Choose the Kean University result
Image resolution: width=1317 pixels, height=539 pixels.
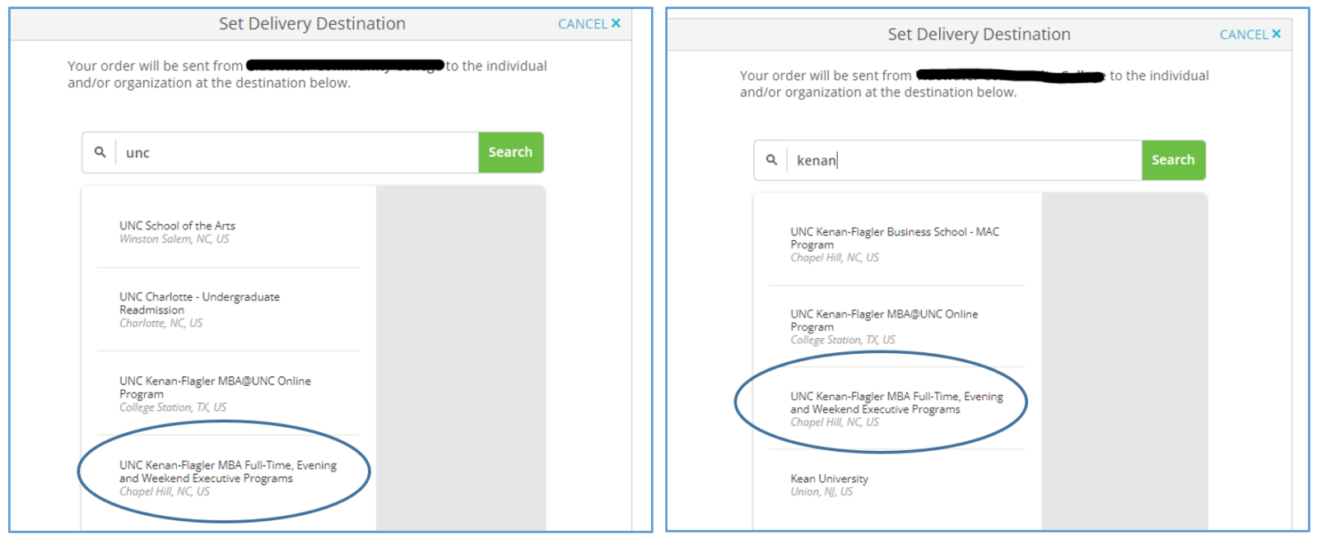pyautogui.click(x=829, y=478)
